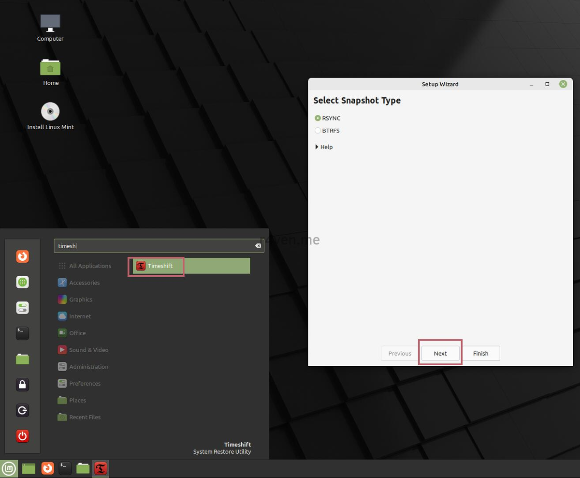Open the Linux Mint menu button

[9, 468]
